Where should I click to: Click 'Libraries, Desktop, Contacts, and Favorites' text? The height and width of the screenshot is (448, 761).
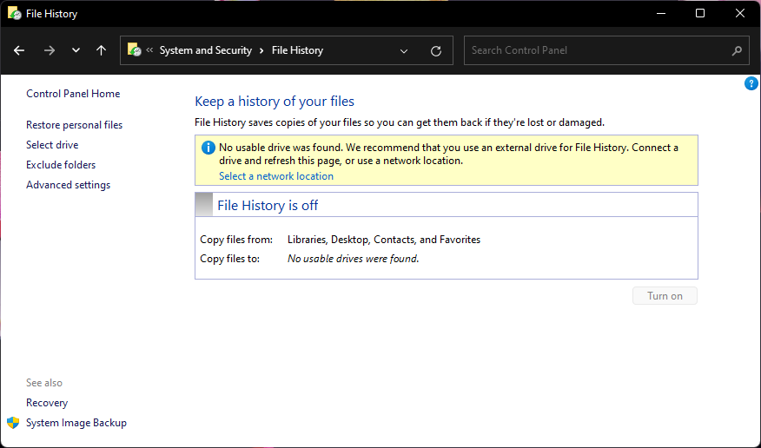click(384, 240)
